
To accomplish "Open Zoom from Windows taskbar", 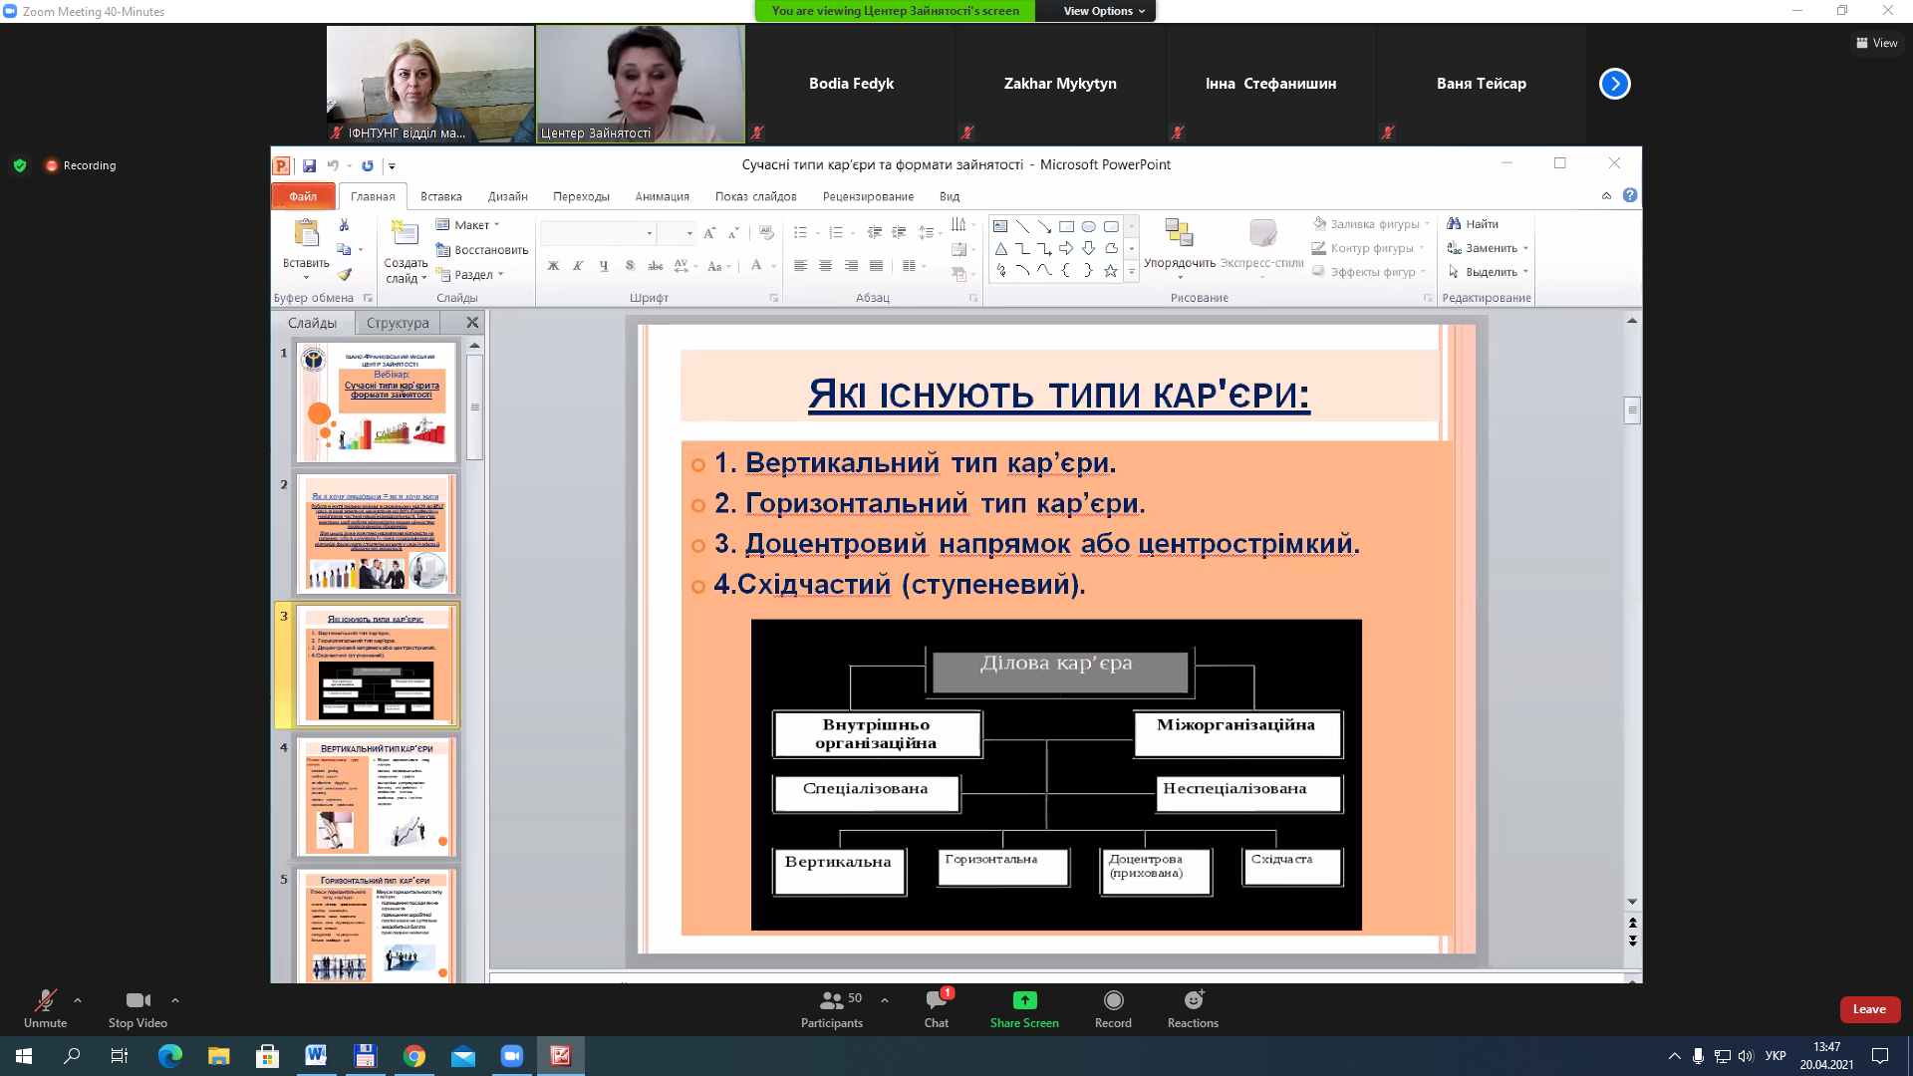I will tap(512, 1056).
